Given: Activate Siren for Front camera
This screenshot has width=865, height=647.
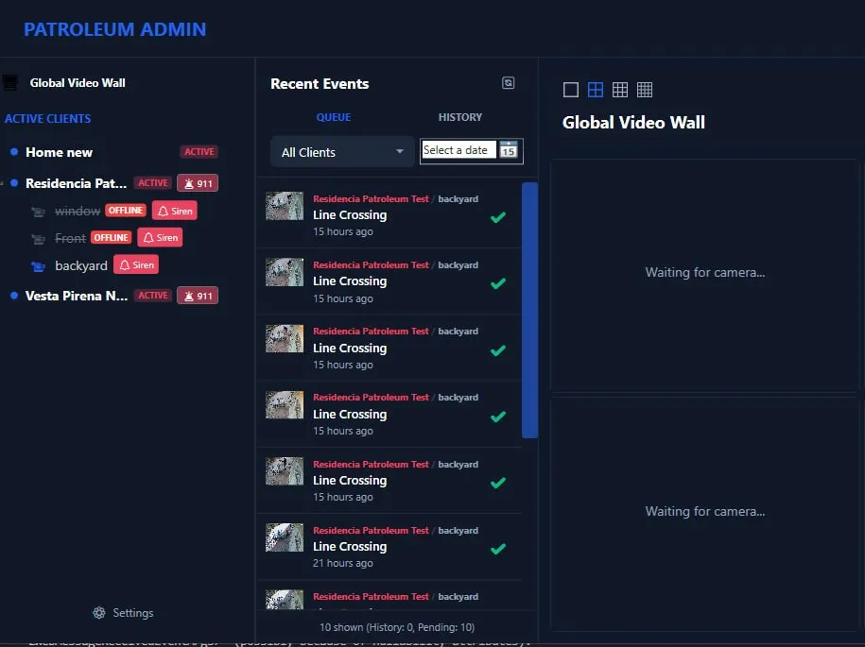Looking at the screenshot, I should tap(160, 237).
